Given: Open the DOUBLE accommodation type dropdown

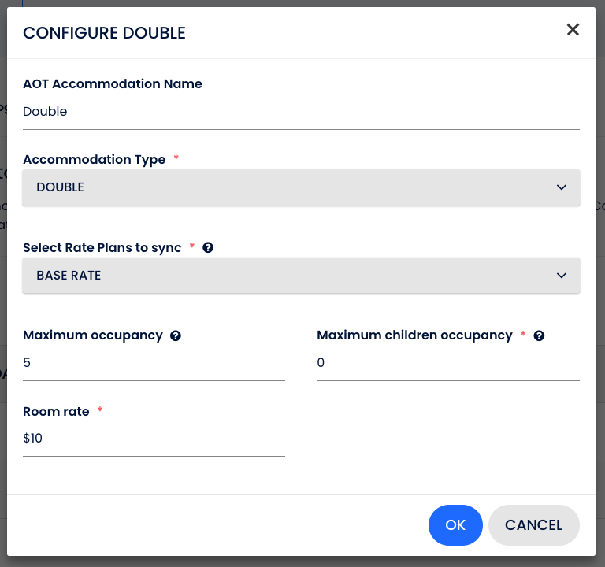Looking at the screenshot, I should click(301, 187).
